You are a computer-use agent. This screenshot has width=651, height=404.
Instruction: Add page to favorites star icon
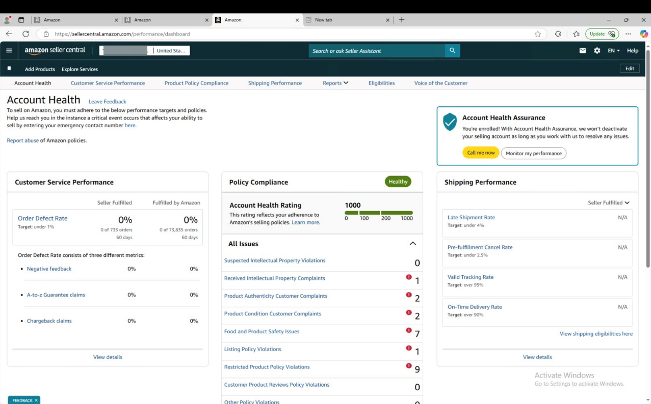point(538,34)
